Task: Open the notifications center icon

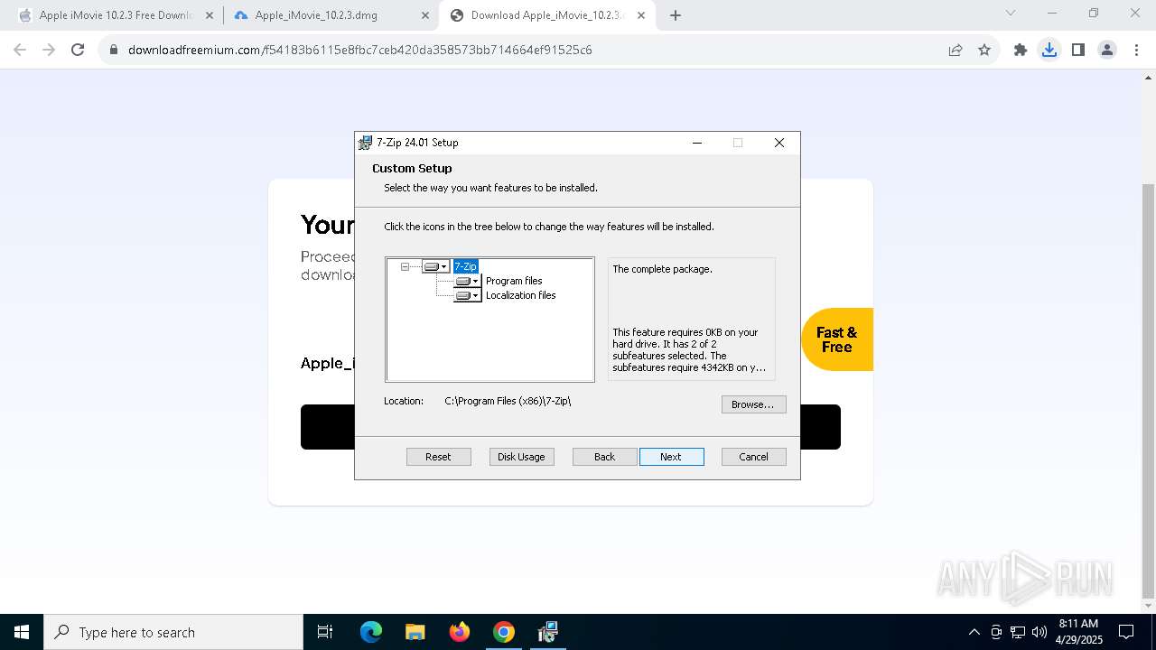Action: click(1126, 632)
